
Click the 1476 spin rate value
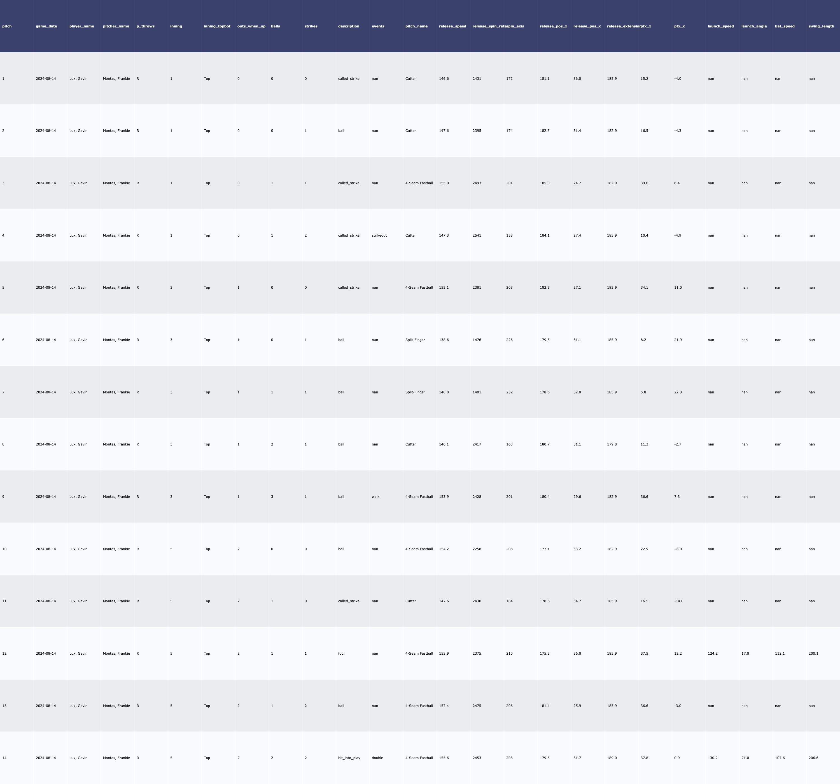[x=477, y=340]
